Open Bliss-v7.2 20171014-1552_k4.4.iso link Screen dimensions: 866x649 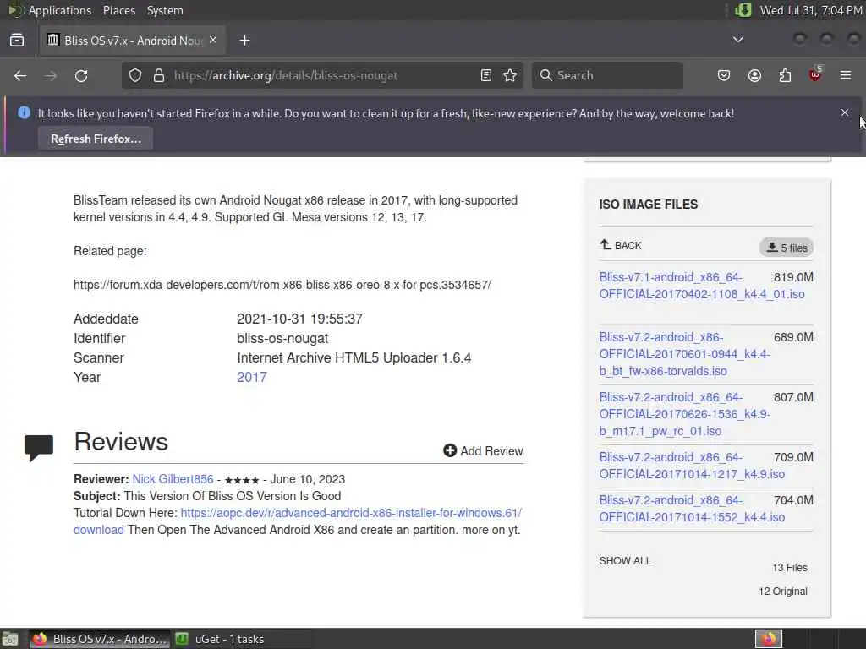point(692,509)
